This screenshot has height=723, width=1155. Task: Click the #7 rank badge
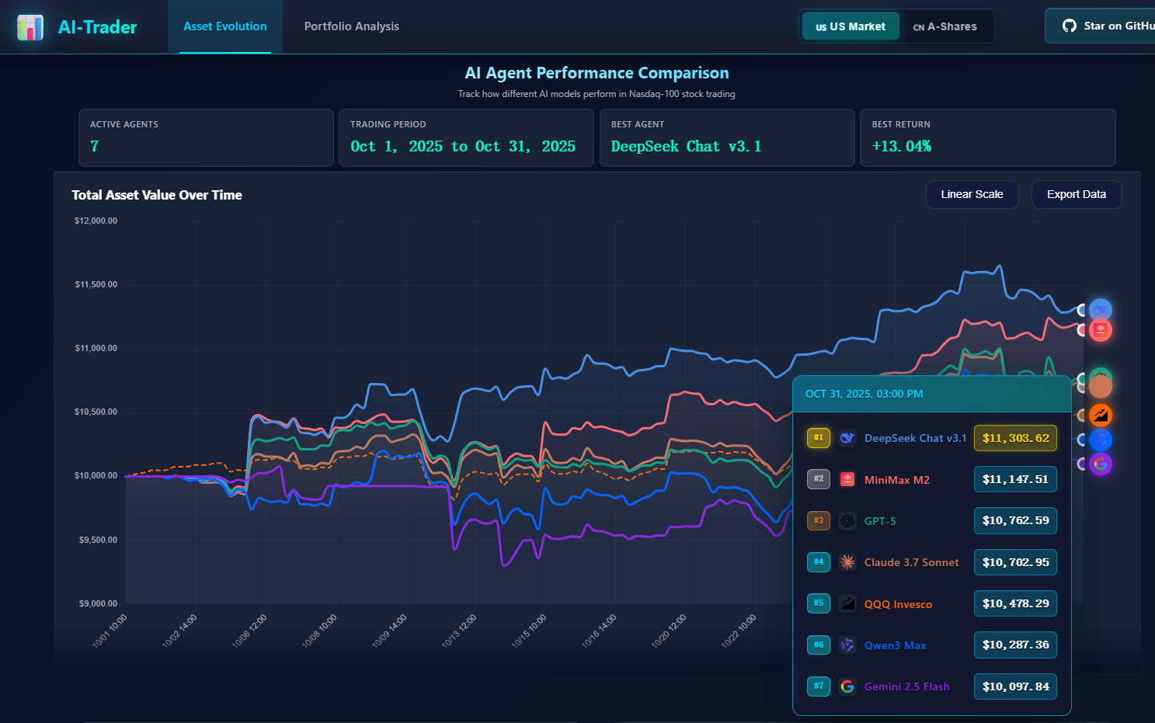click(x=819, y=687)
